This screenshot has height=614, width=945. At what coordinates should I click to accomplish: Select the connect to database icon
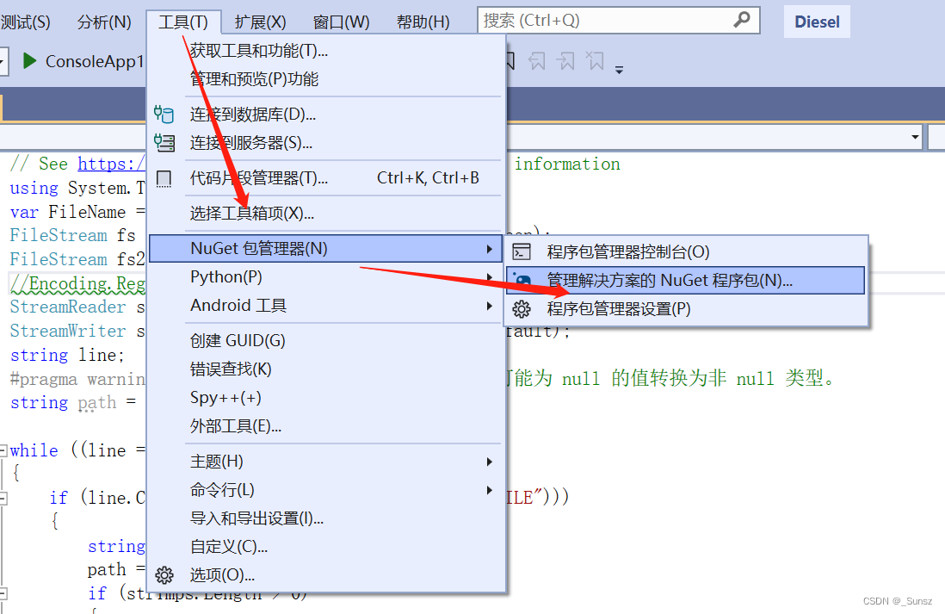(164, 113)
